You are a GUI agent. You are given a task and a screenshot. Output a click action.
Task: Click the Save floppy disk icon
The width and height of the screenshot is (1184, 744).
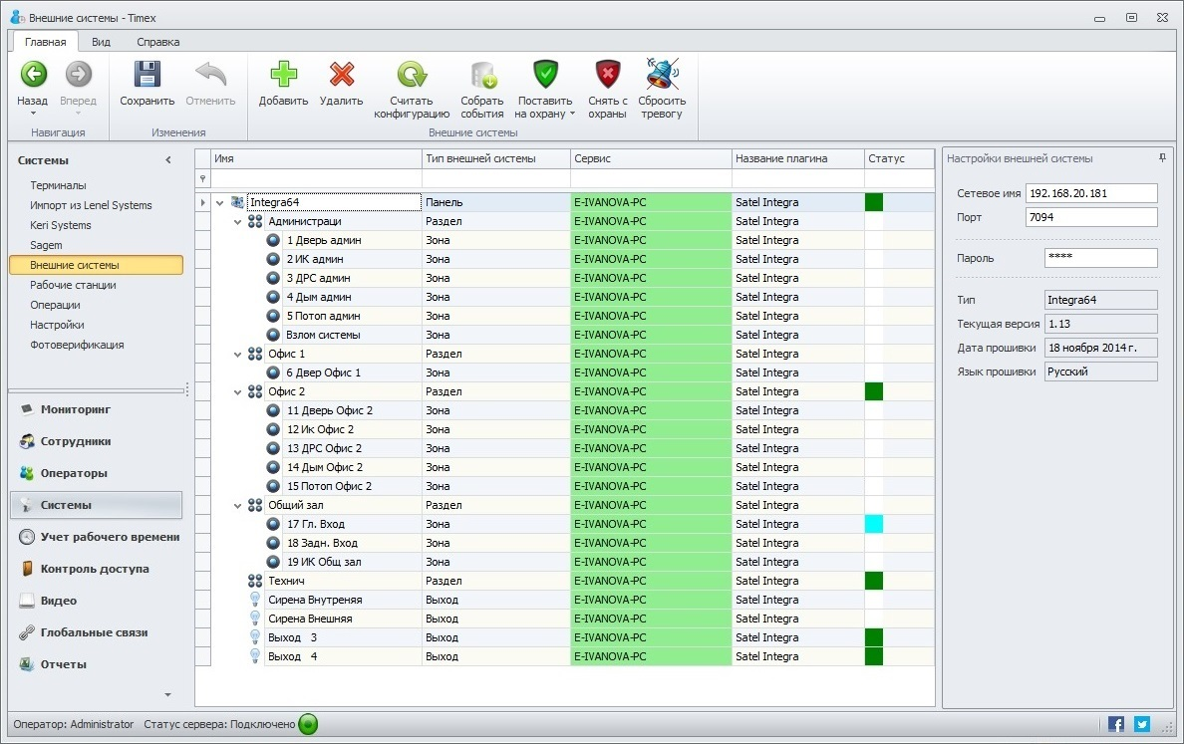(148, 76)
